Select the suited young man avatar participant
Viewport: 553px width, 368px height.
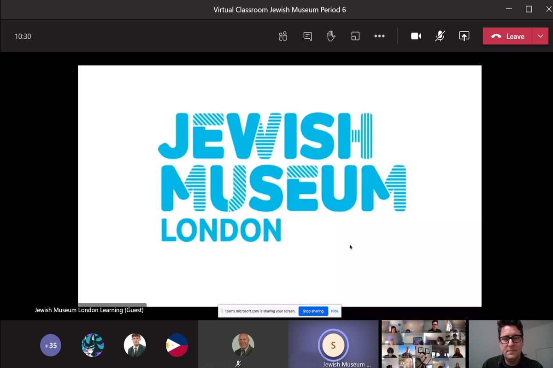tap(135, 345)
